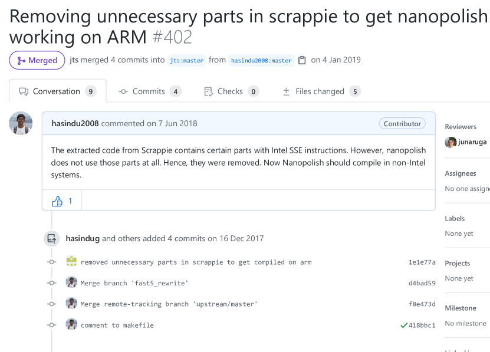Image resolution: width=490 pixels, height=352 pixels.
Task: Toggle the thumbs up reaction on the comment
Action: click(57, 200)
